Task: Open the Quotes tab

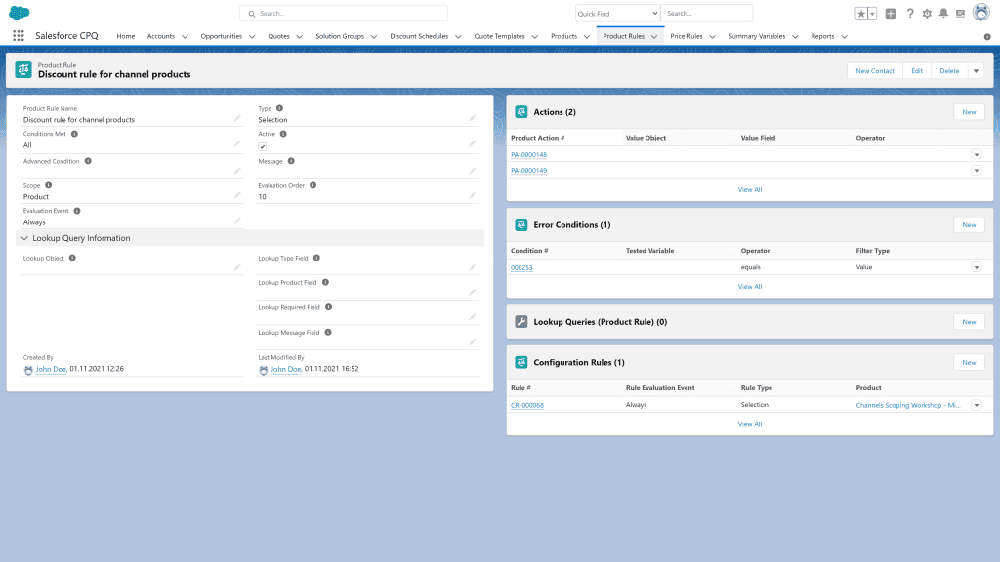Action: coord(278,36)
